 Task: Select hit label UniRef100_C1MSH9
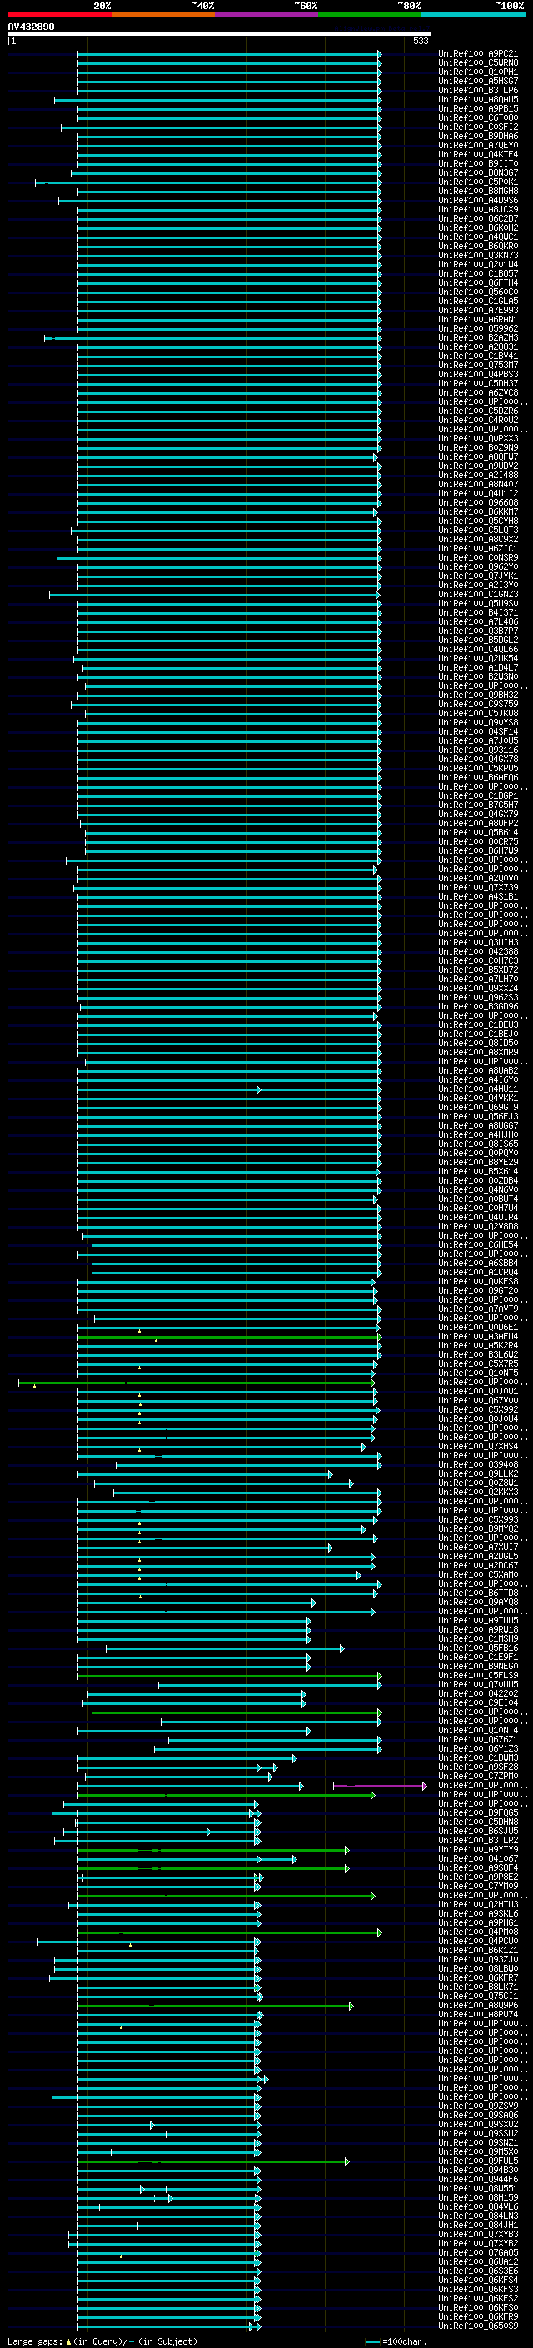(478, 1639)
